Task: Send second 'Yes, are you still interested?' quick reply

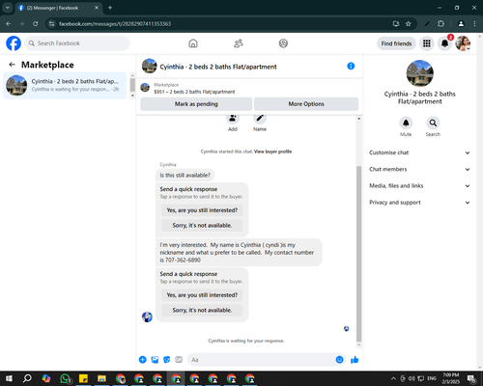Action: pos(202,295)
